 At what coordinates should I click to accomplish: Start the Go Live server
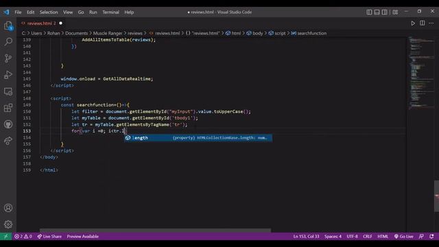404,236
